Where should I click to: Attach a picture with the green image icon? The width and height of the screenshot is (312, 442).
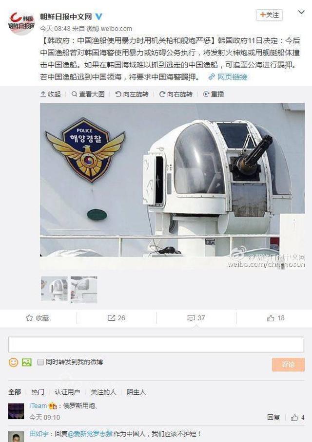[26, 362]
